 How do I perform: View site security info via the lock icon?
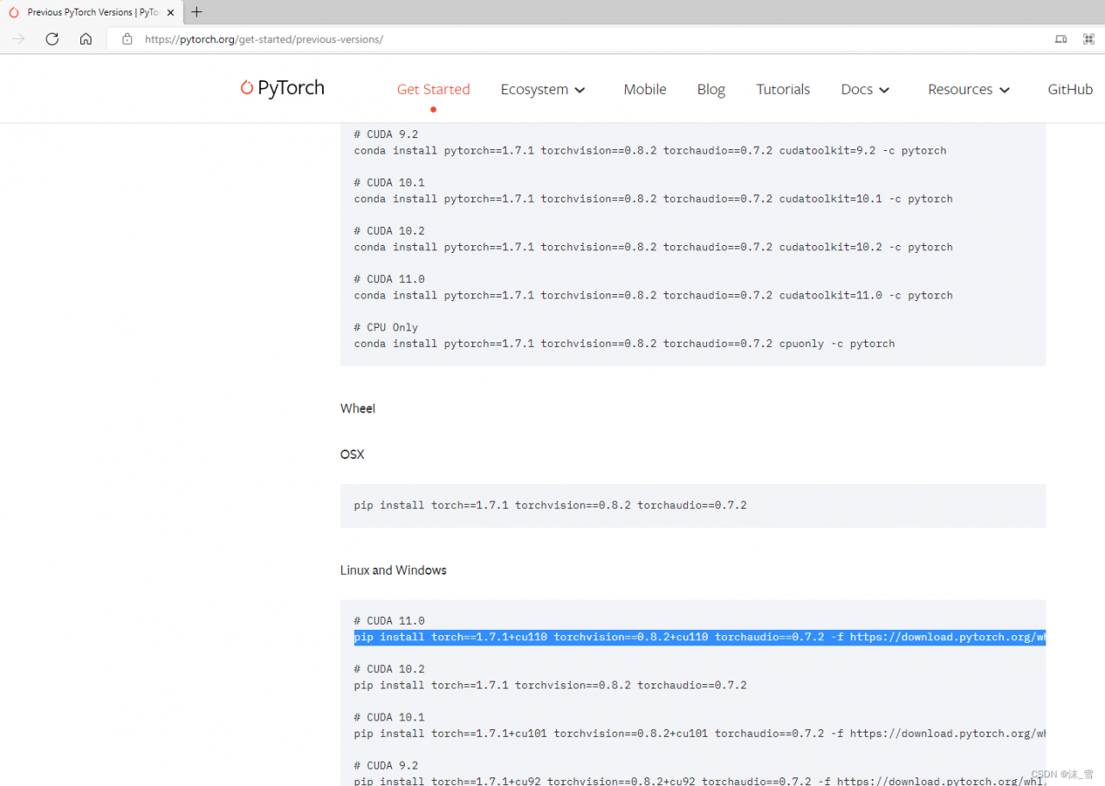[x=127, y=39]
